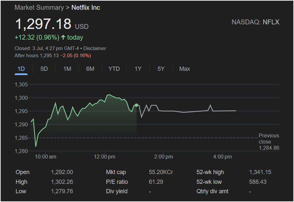
Task: Click the after hours change −2.05 (0.16%)
Action: tap(76, 56)
